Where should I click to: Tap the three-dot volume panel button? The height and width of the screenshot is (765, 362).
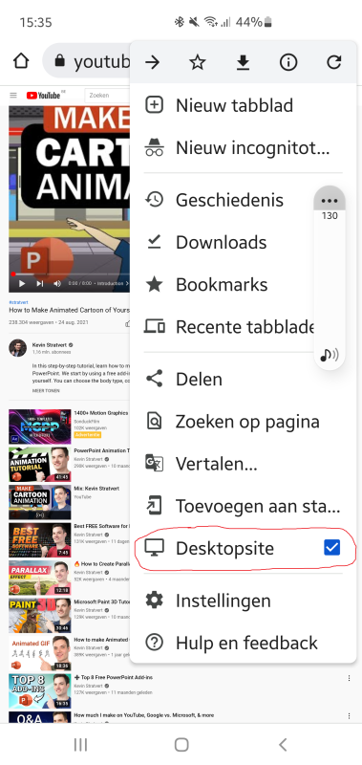pyautogui.click(x=330, y=201)
